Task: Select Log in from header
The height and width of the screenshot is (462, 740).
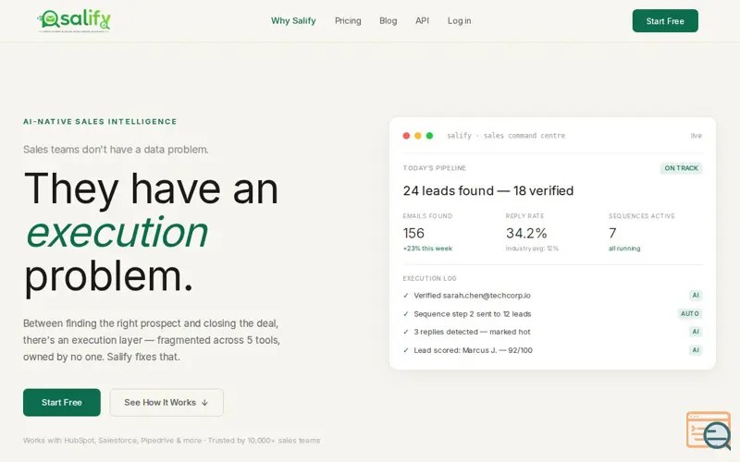Action: [x=459, y=20]
